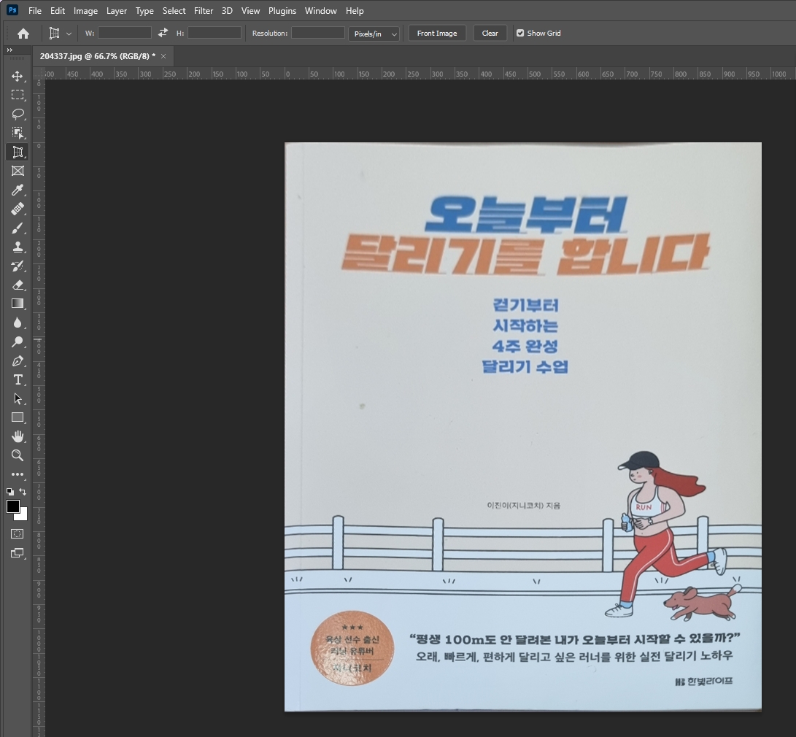
Task: Select the Lasso tool
Action: click(18, 114)
